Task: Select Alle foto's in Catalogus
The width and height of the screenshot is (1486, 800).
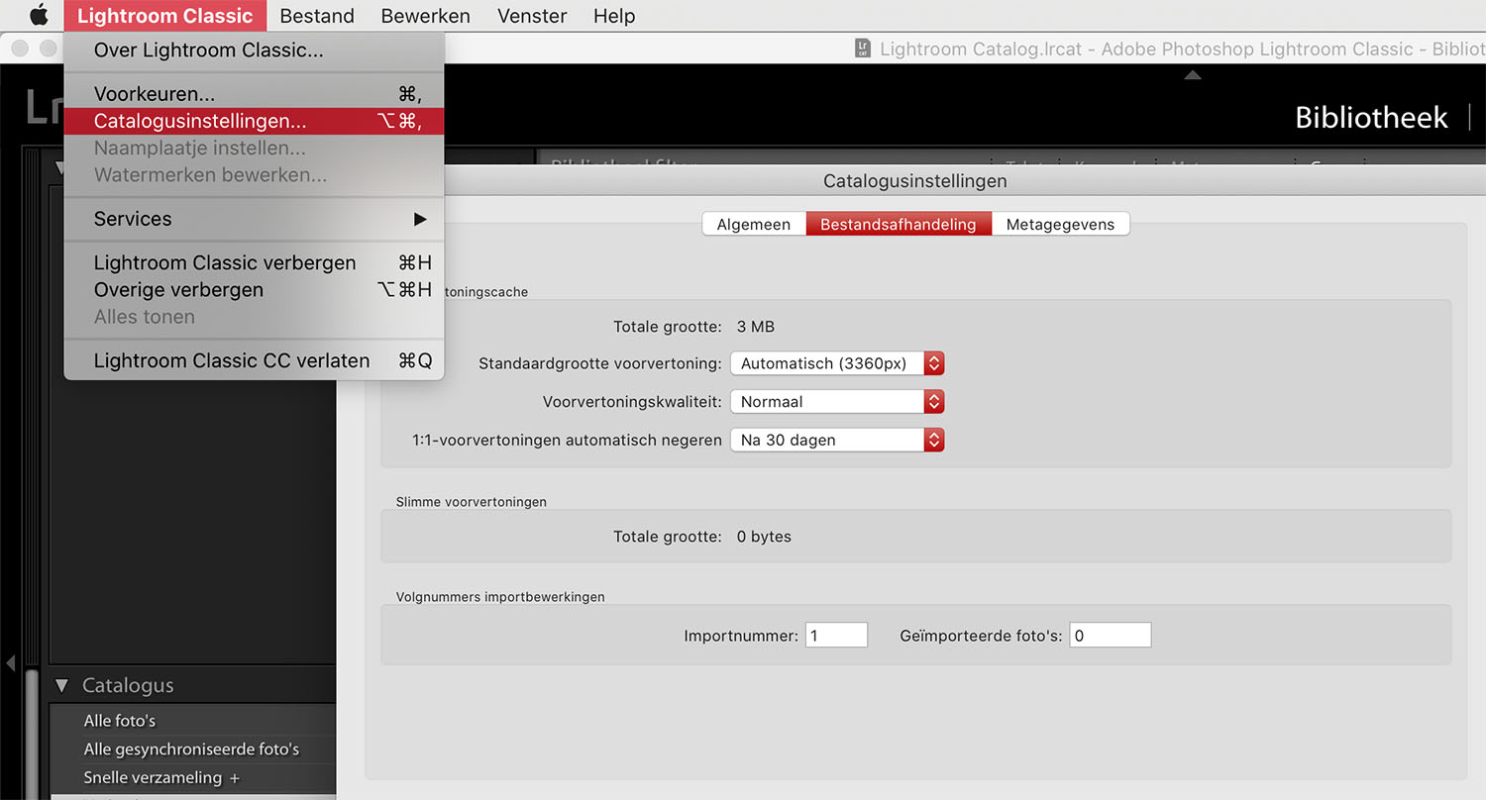Action: pyautogui.click(x=120, y=721)
